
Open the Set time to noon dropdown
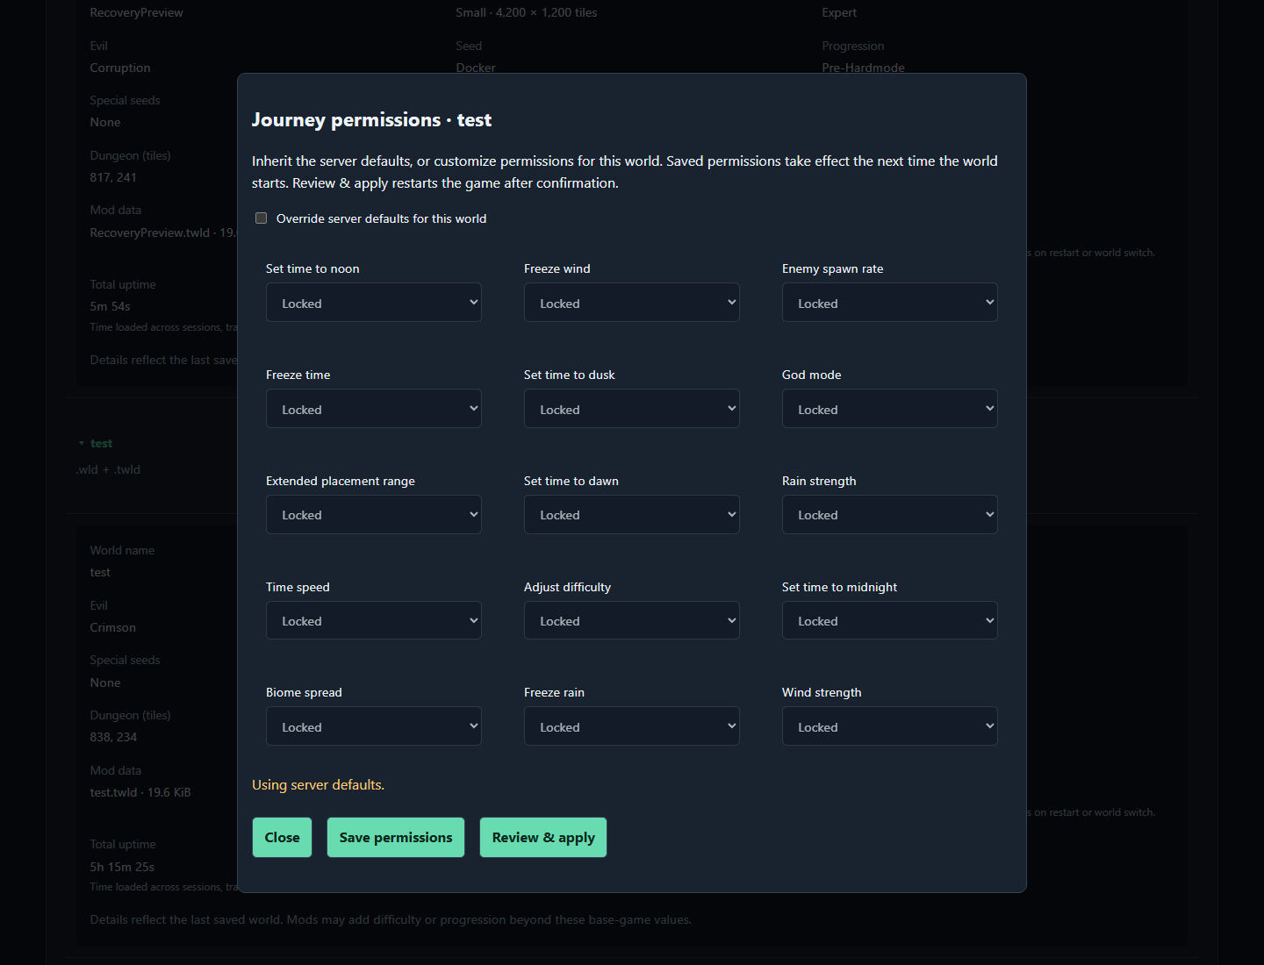coord(374,303)
